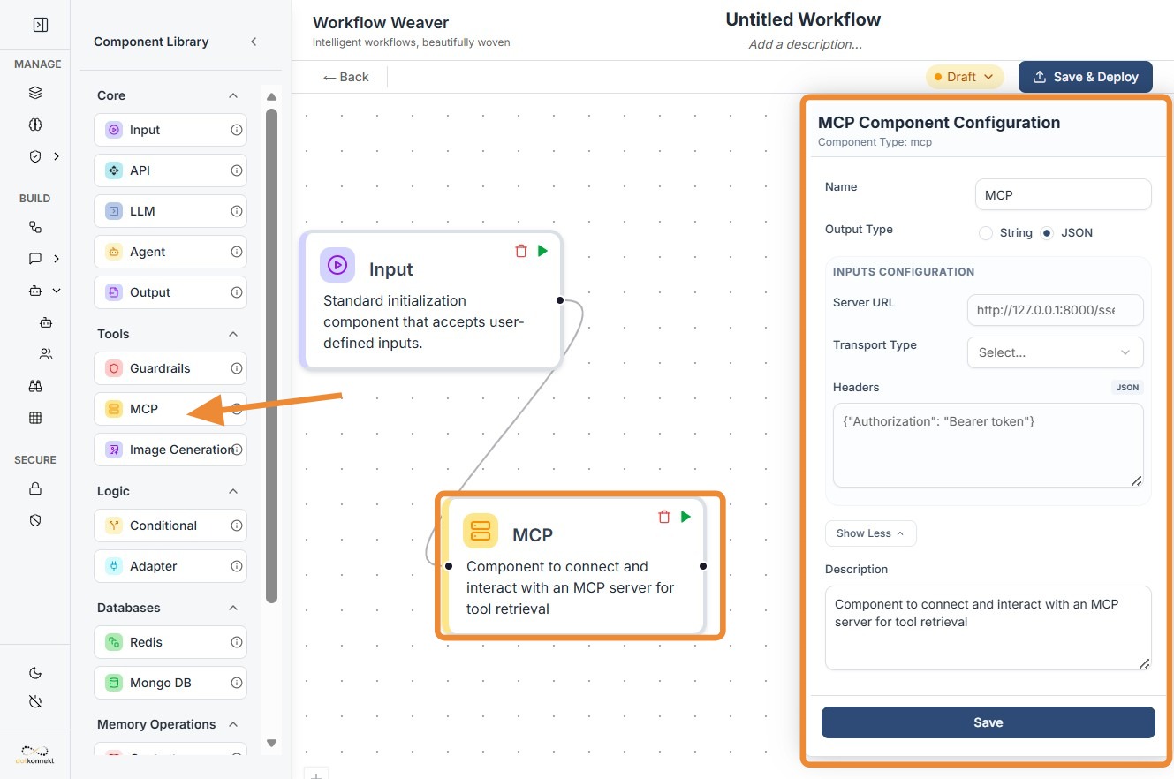The height and width of the screenshot is (779, 1174).
Task: Open the Draft status dropdown
Action: pos(965,77)
